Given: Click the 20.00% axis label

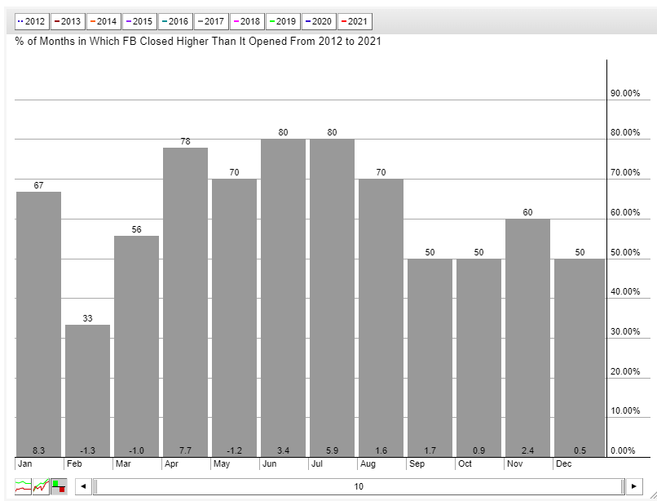Looking at the screenshot, I should [x=625, y=371].
